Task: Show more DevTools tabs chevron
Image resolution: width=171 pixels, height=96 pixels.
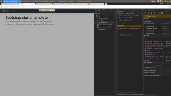Action: pos(158,10)
